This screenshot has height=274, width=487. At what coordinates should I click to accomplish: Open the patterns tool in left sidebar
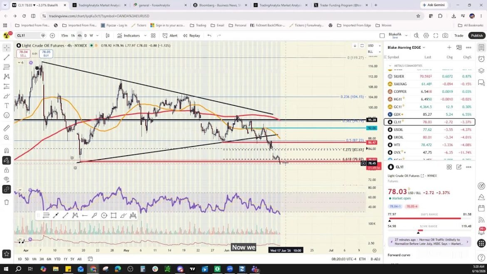coord(7,77)
